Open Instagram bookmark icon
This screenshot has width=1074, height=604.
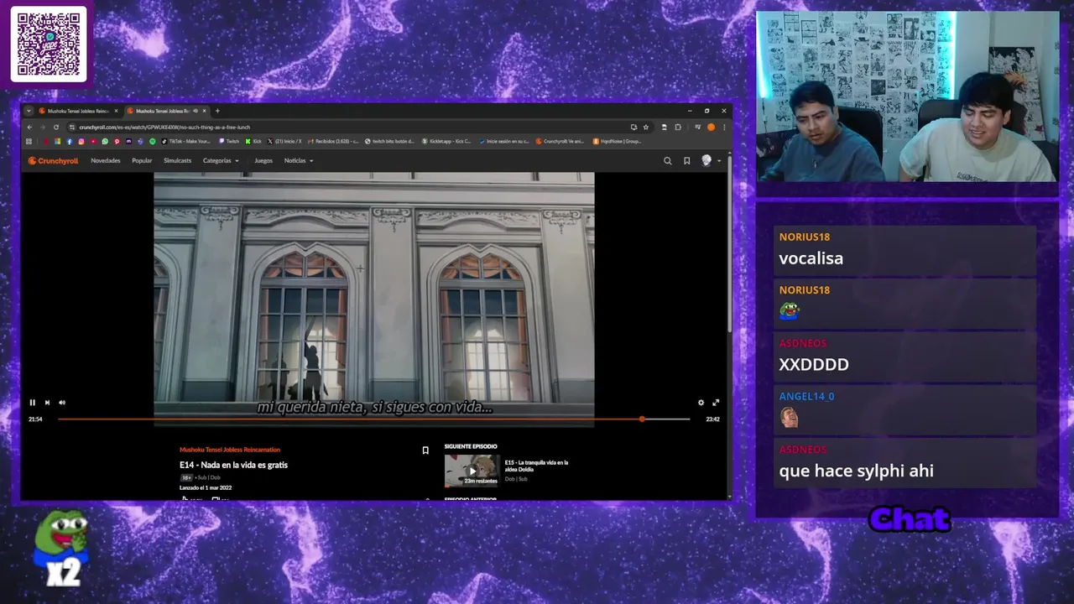tap(81, 141)
